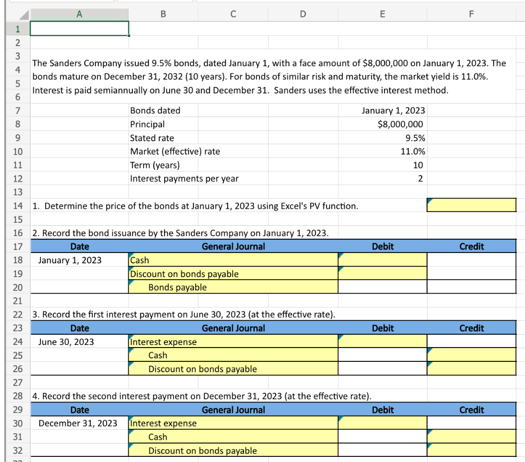The width and height of the screenshot is (525, 462).
Task: Select the '$8,000,000' principal cell
Action: click(x=382, y=124)
